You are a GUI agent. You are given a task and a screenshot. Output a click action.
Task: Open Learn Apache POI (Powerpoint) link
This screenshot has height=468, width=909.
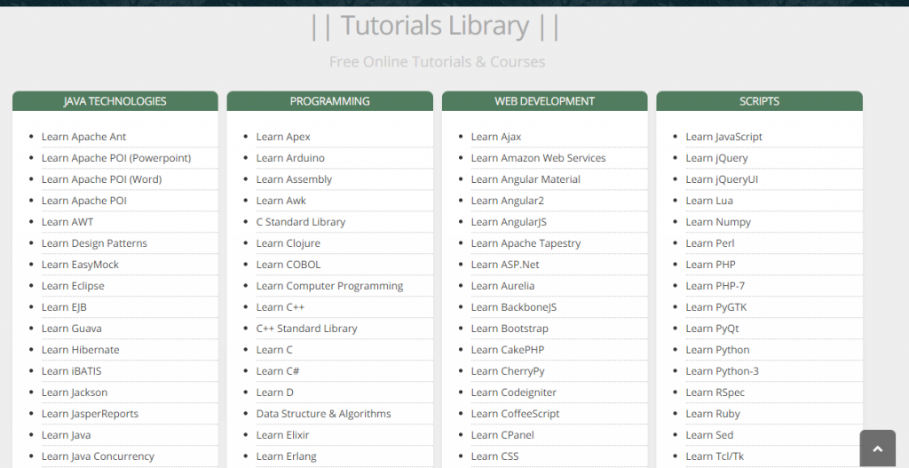pos(116,158)
